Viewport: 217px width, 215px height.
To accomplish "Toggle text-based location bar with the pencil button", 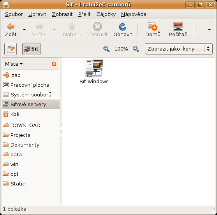I will 11,49.
